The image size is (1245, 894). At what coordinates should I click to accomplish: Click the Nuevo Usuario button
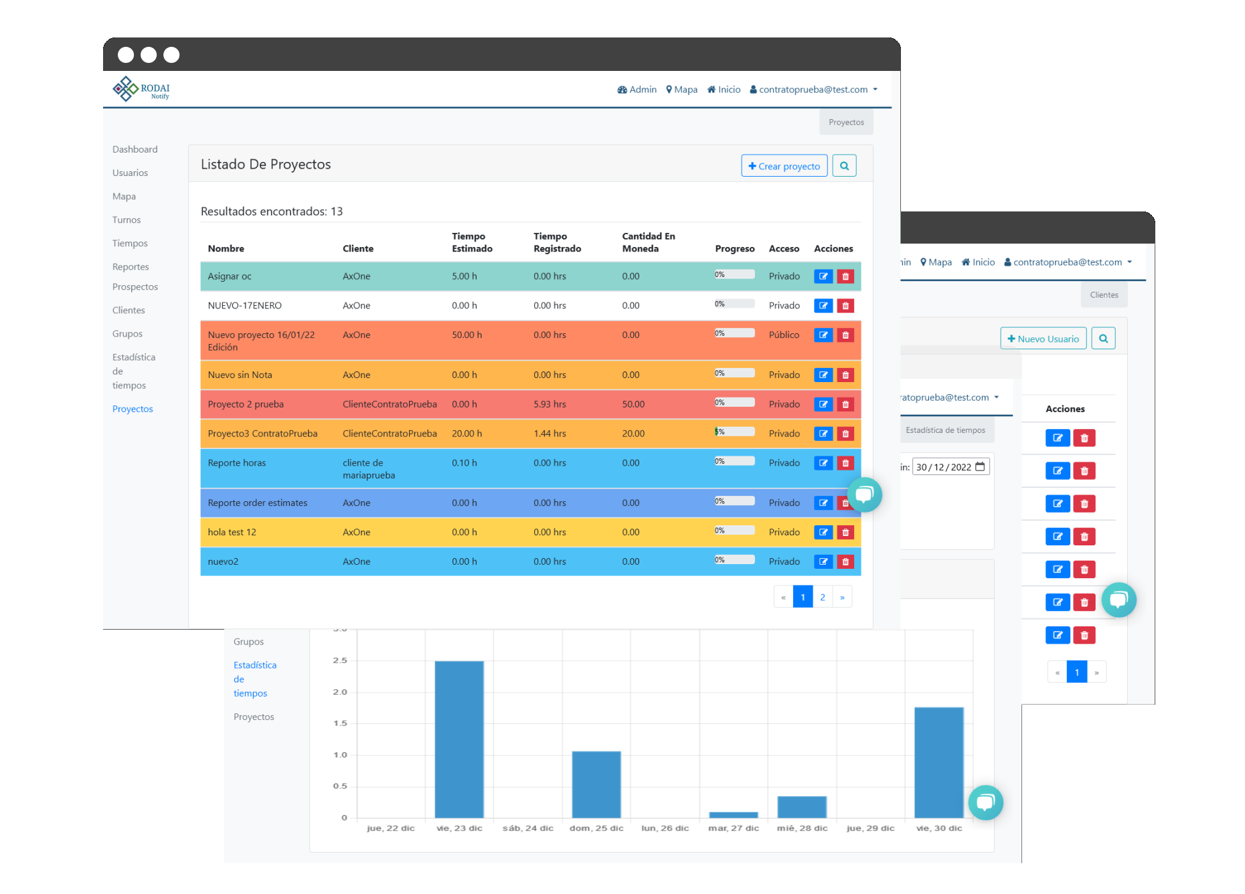coord(1043,339)
